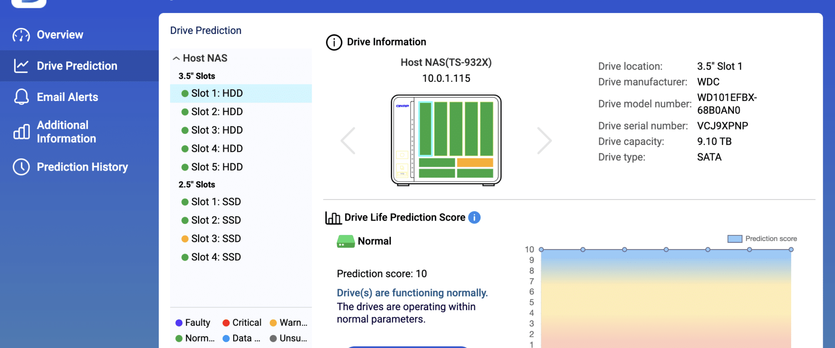Click drive capacity 9.10 TB value
Image resolution: width=835 pixels, height=348 pixels.
tap(714, 142)
